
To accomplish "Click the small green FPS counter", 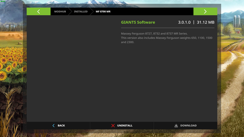I will tap(2, 1).
